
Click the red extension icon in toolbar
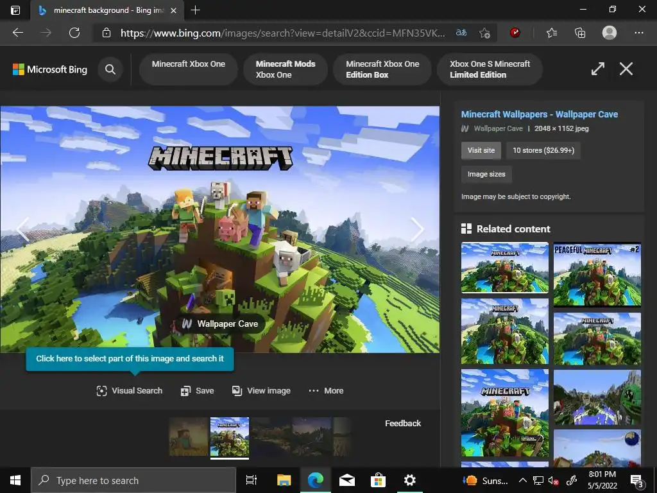click(515, 33)
